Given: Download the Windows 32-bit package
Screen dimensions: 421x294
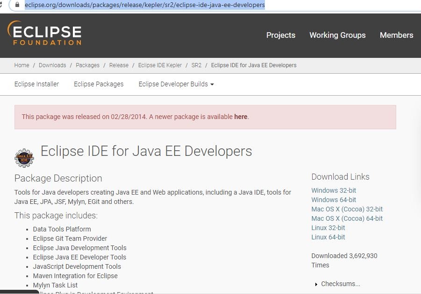Looking at the screenshot, I should point(333,190).
